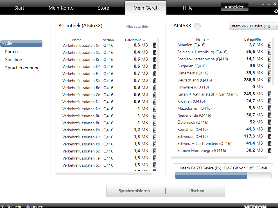Sort device list by Name column header
This screenshot has width=278, height=208.
tap(201, 39)
